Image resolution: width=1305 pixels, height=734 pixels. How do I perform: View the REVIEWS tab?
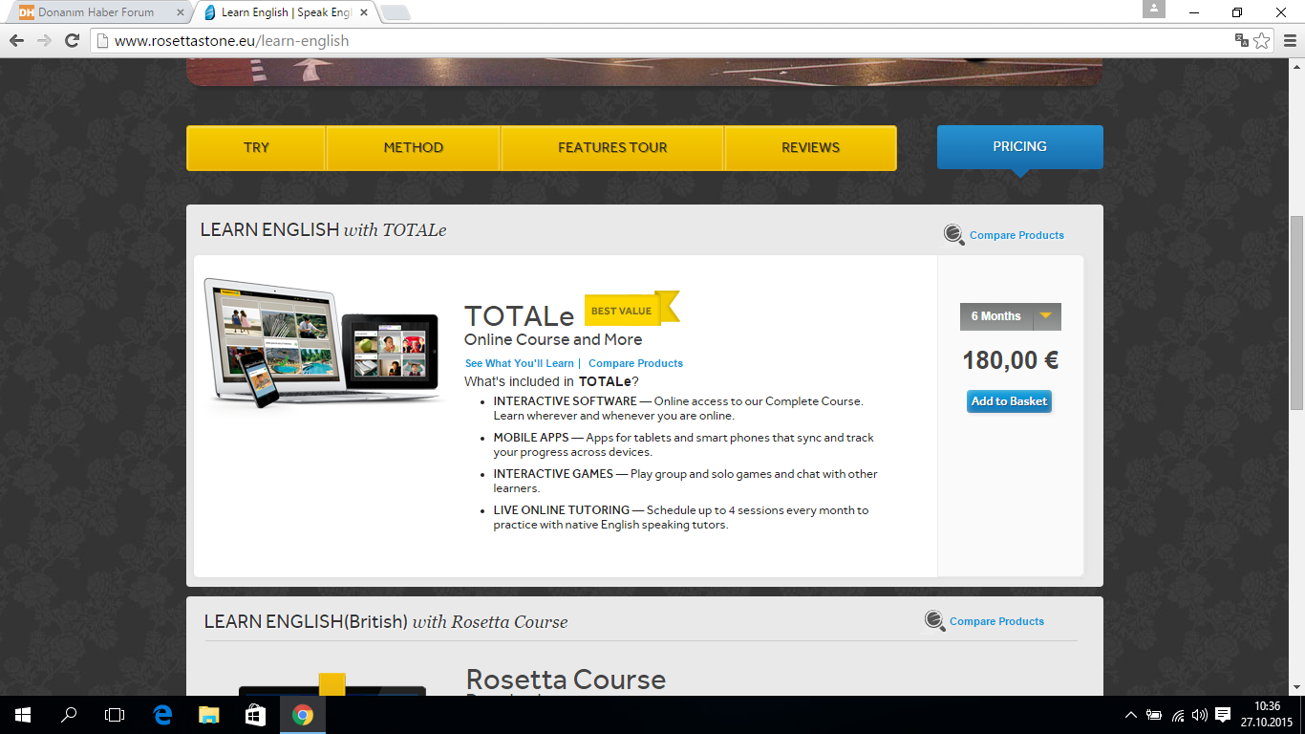(810, 147)
